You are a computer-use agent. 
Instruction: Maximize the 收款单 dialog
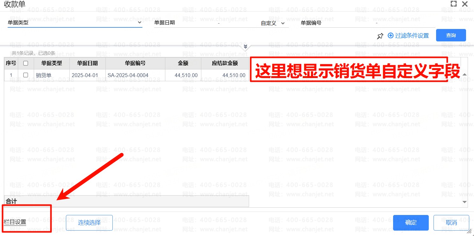454,4
